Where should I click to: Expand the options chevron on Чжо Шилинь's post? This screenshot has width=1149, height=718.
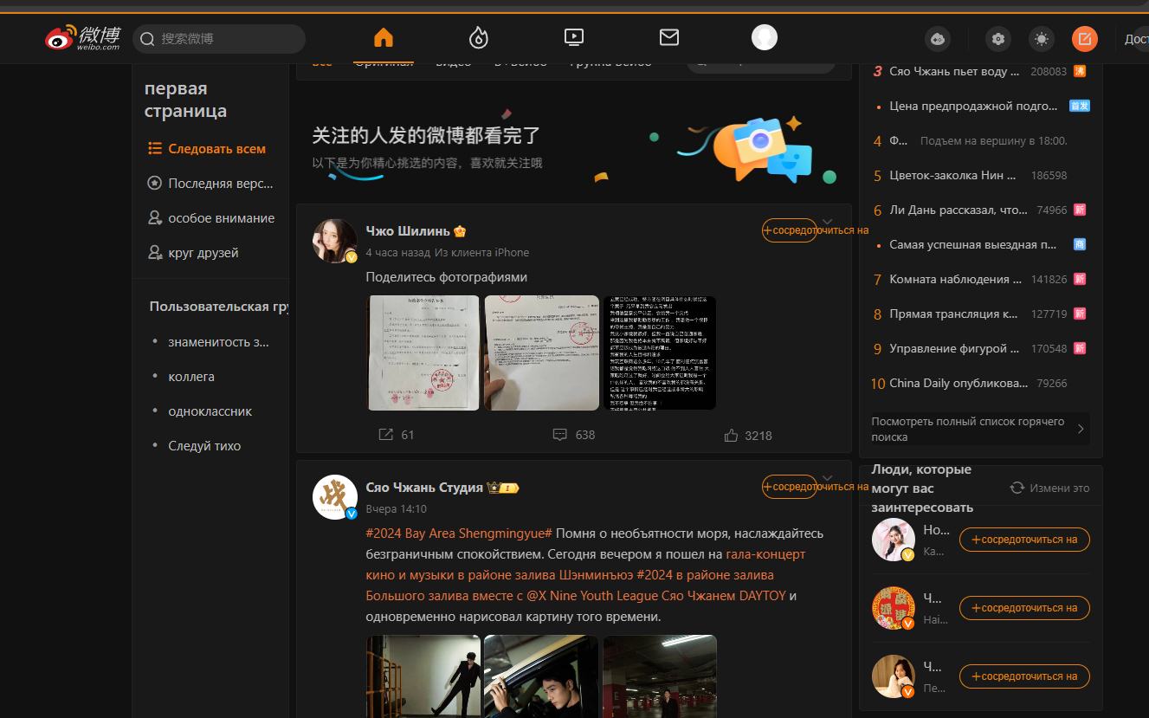coord(828,222)
